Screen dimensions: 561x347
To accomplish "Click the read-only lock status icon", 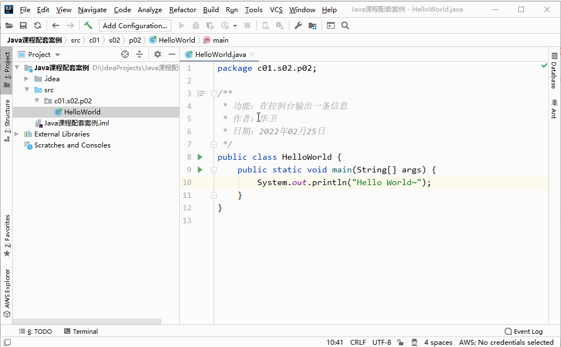I will [401, 343].
